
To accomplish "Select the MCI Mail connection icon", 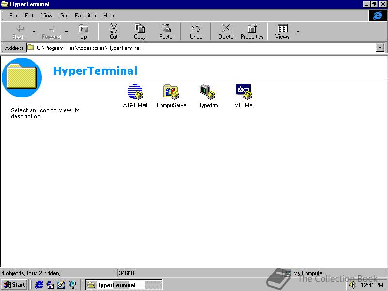I will click(244, 96).
